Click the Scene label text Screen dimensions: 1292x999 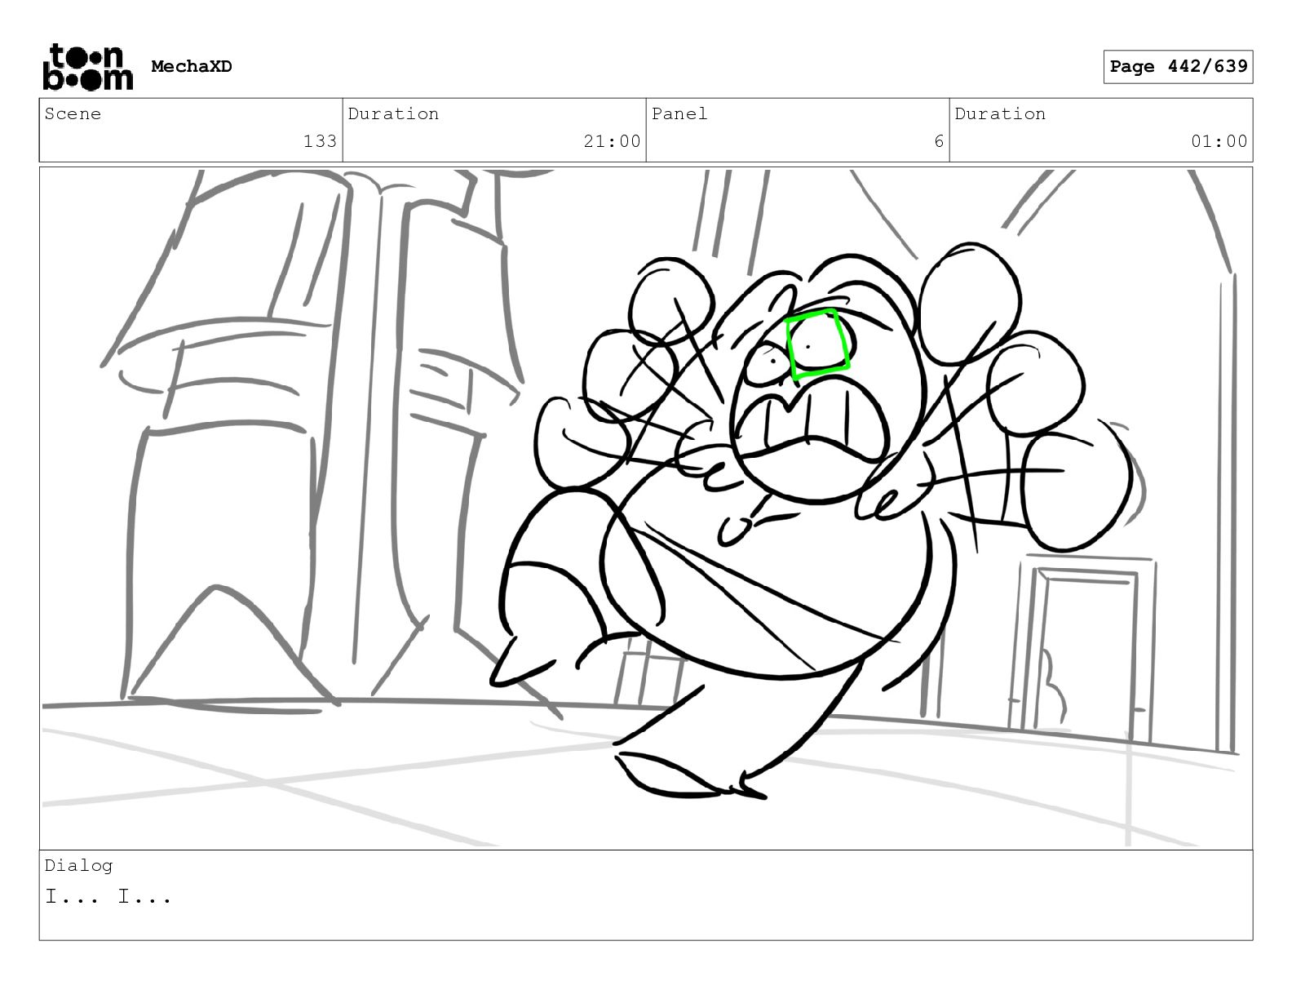pyautogui.click(x=73, y=113)
